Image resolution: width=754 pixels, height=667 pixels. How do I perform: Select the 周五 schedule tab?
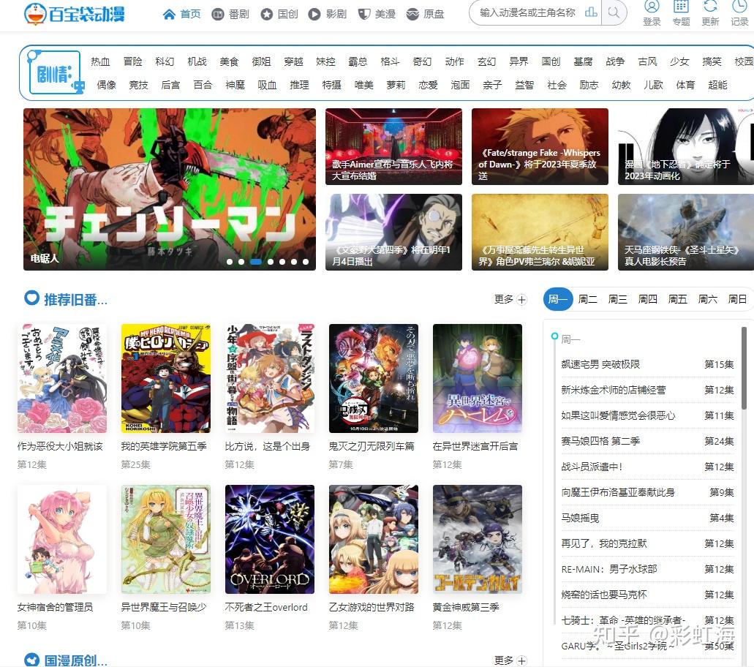point(677,299)
